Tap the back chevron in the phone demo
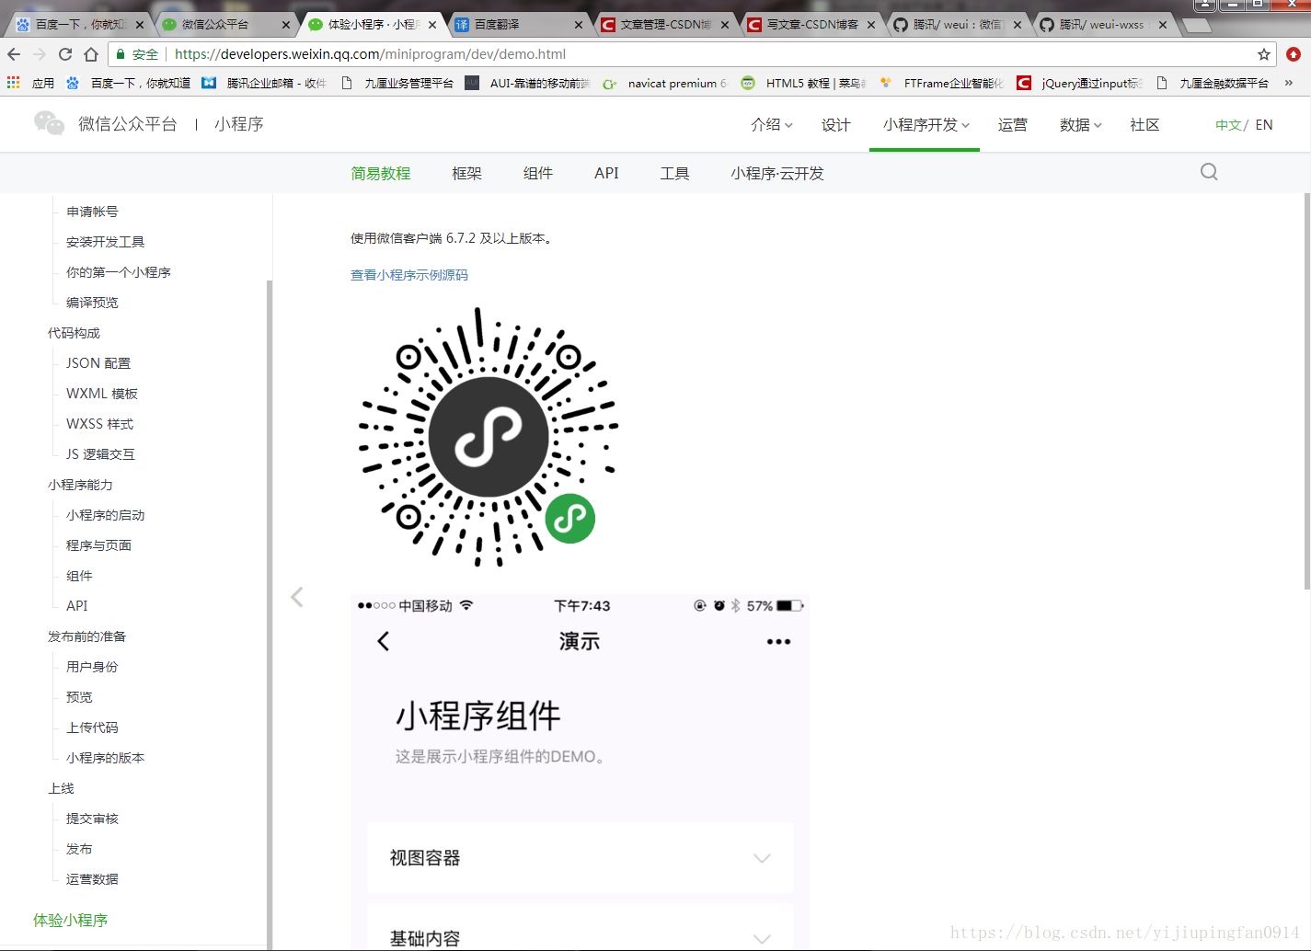The height and width of the screenshot is (951, 1311). [384, 641]
